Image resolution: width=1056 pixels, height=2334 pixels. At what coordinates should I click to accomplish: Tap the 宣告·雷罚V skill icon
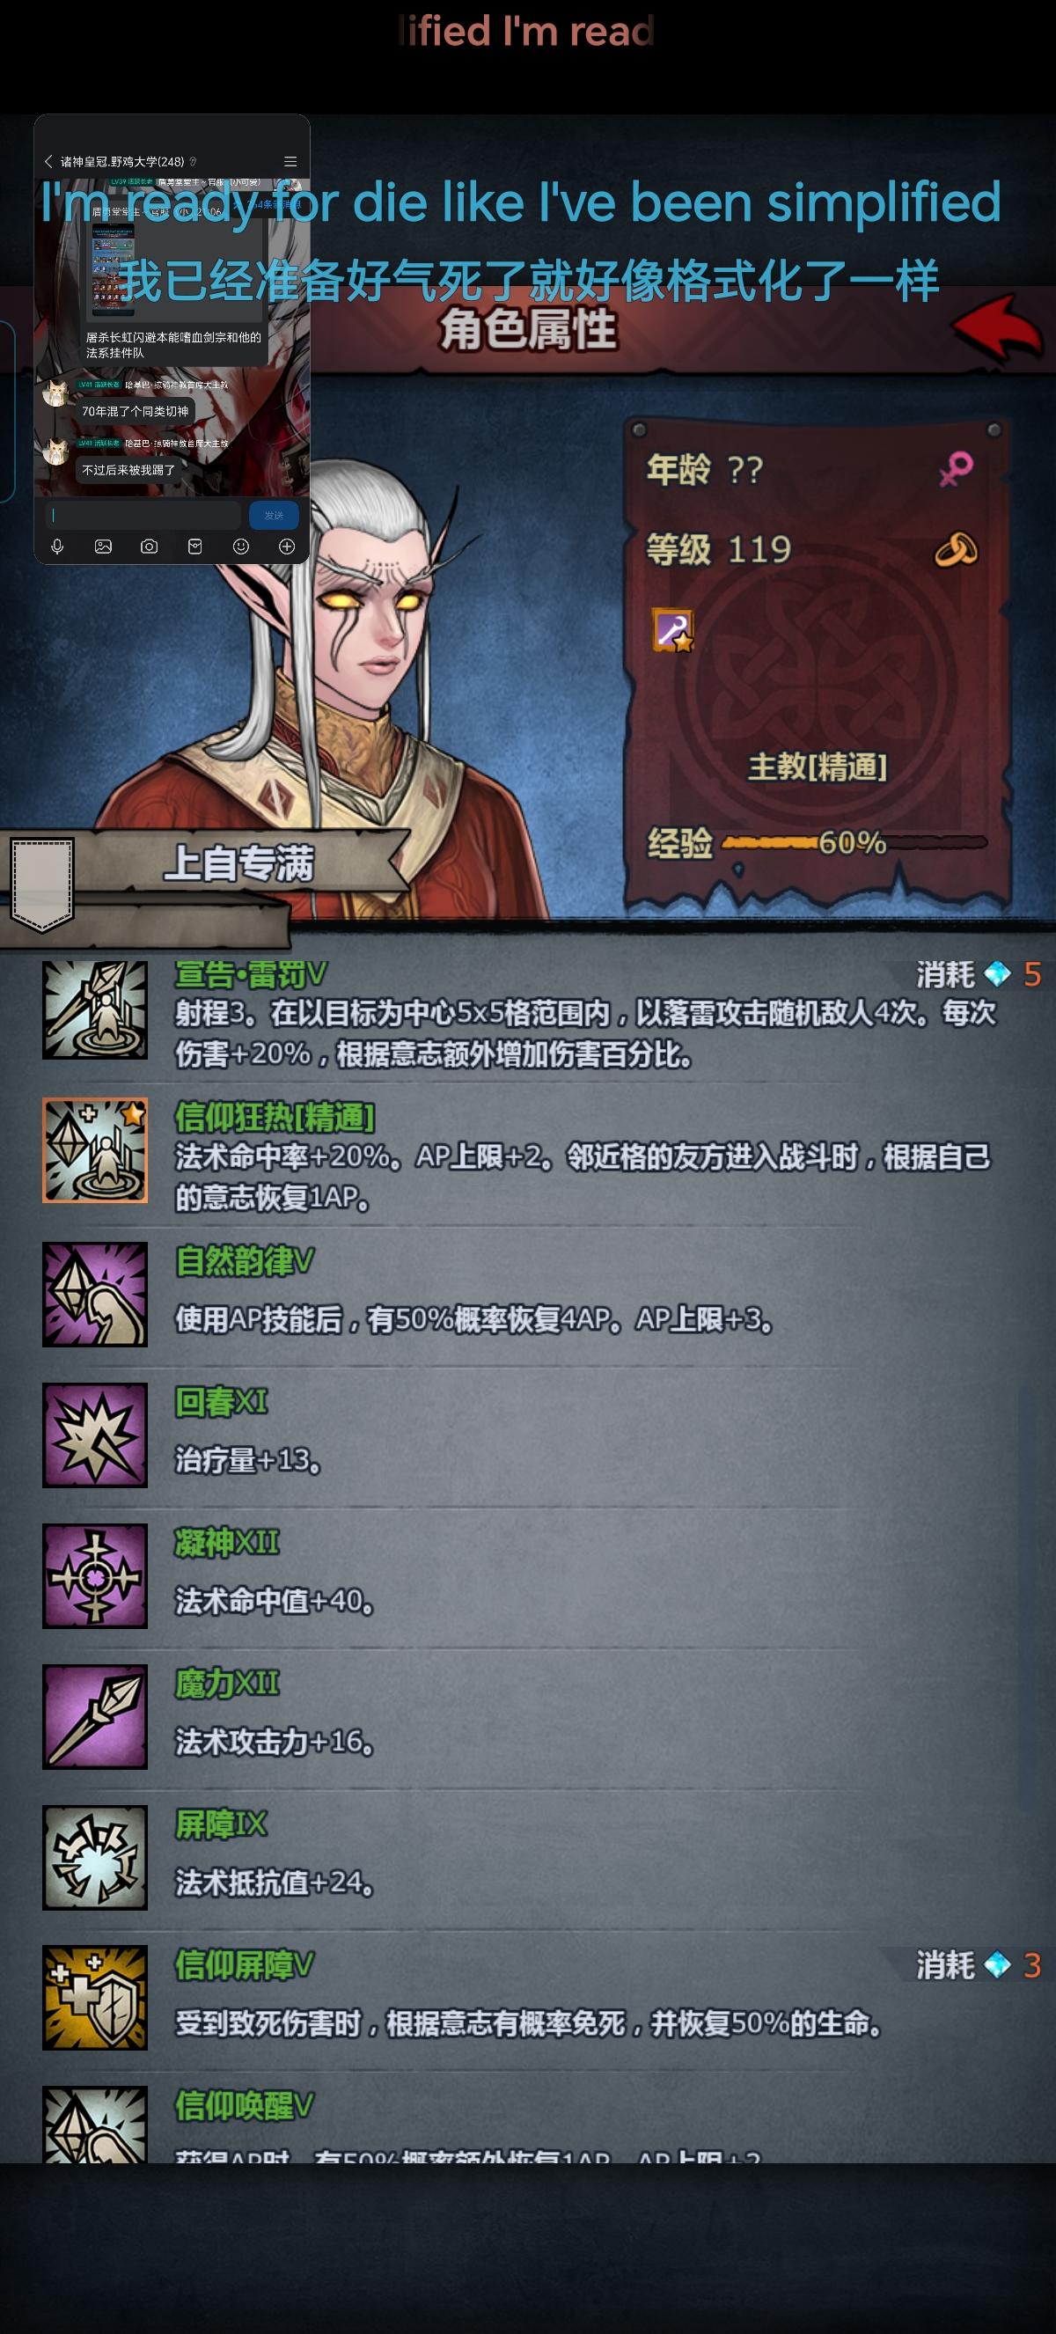pos(95,1009)
